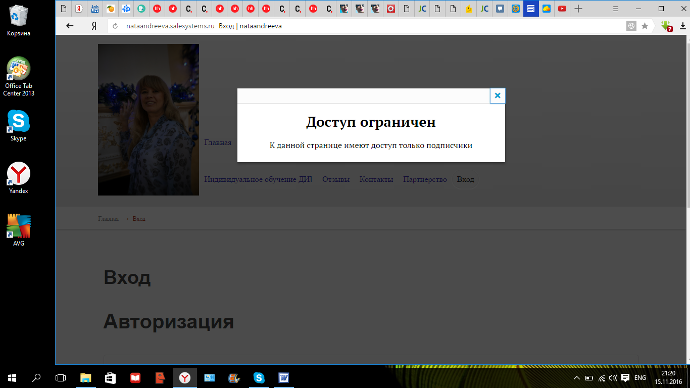Screen dimensions: 690x388
Task: Click the 'Доступ ограничен' heading
Action: (x=371, y=122)
